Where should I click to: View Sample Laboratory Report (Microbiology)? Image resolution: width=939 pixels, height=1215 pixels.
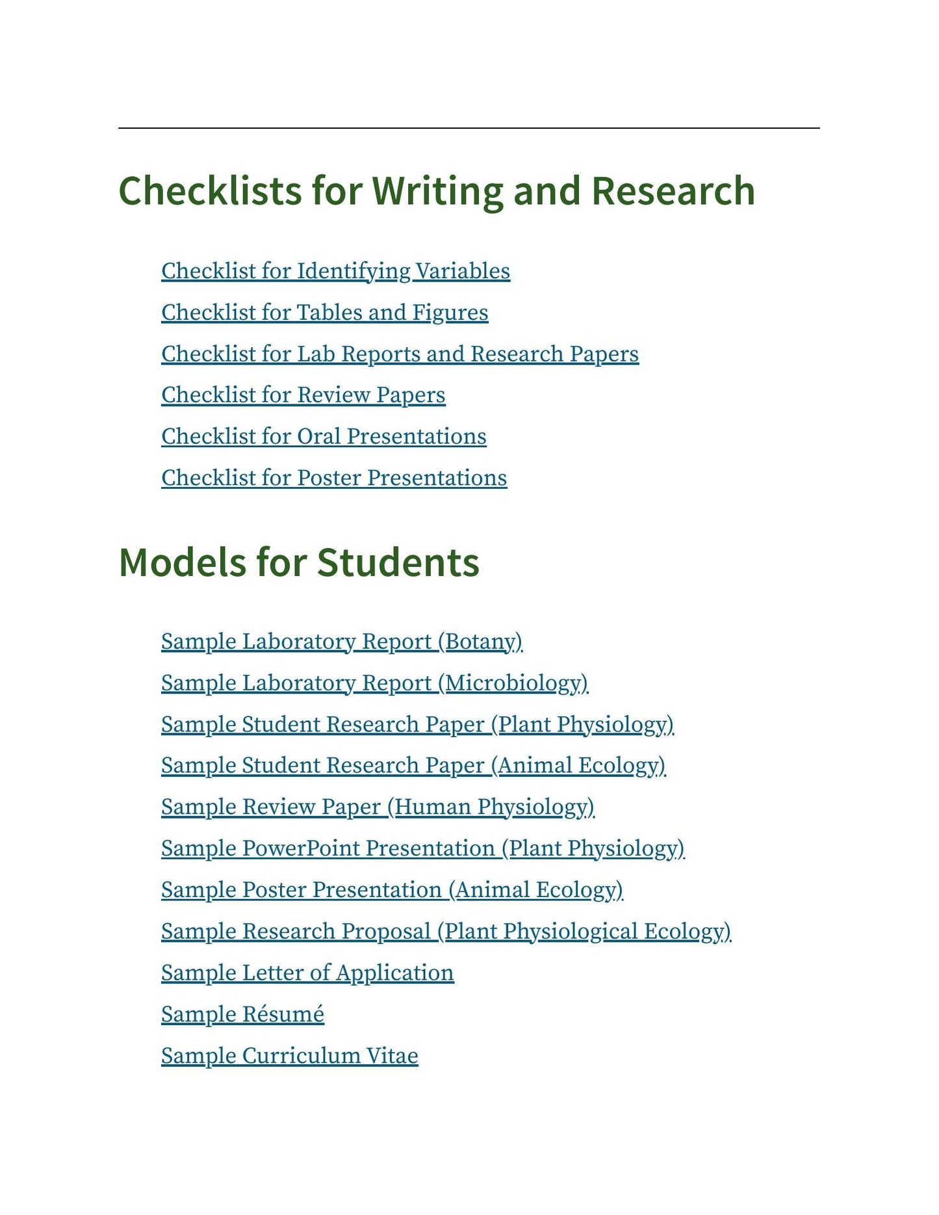(374, 683)
